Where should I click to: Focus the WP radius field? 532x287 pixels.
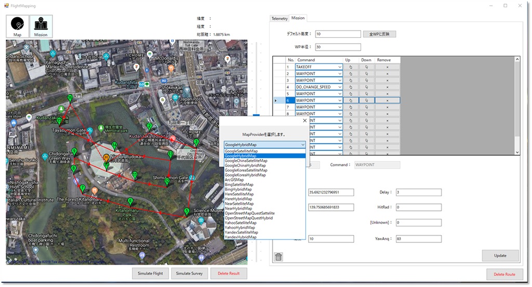[x=338, y=47]
